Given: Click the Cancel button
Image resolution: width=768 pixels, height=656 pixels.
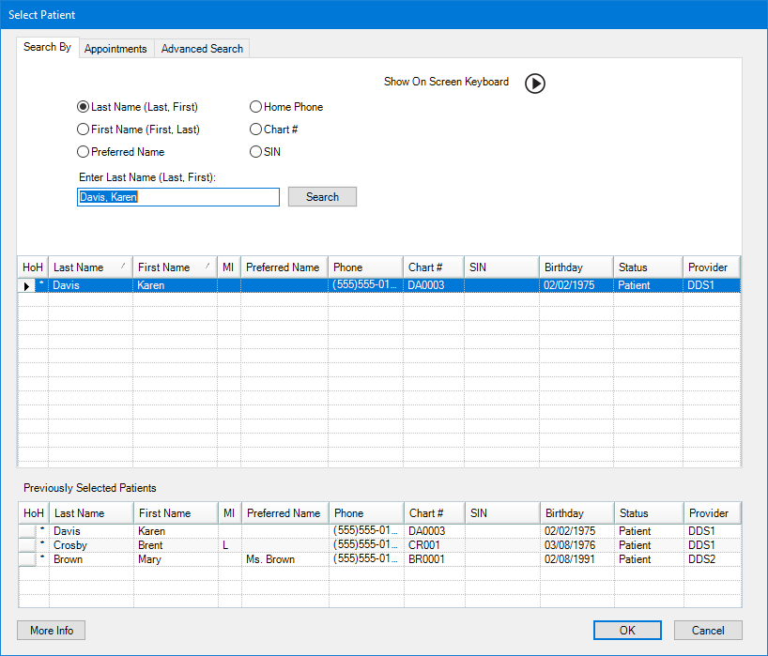Looking at the screenshot, I should [708, 631].
